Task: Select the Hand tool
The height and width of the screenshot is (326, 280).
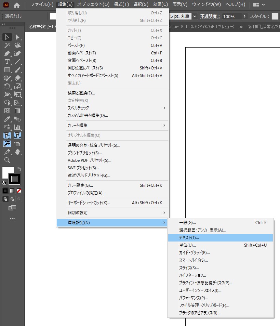Action: coord(17,152)
